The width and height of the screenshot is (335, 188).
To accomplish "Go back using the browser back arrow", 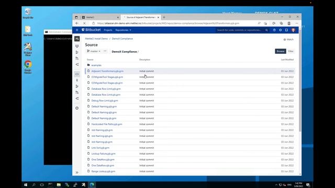I will (77, 23).
